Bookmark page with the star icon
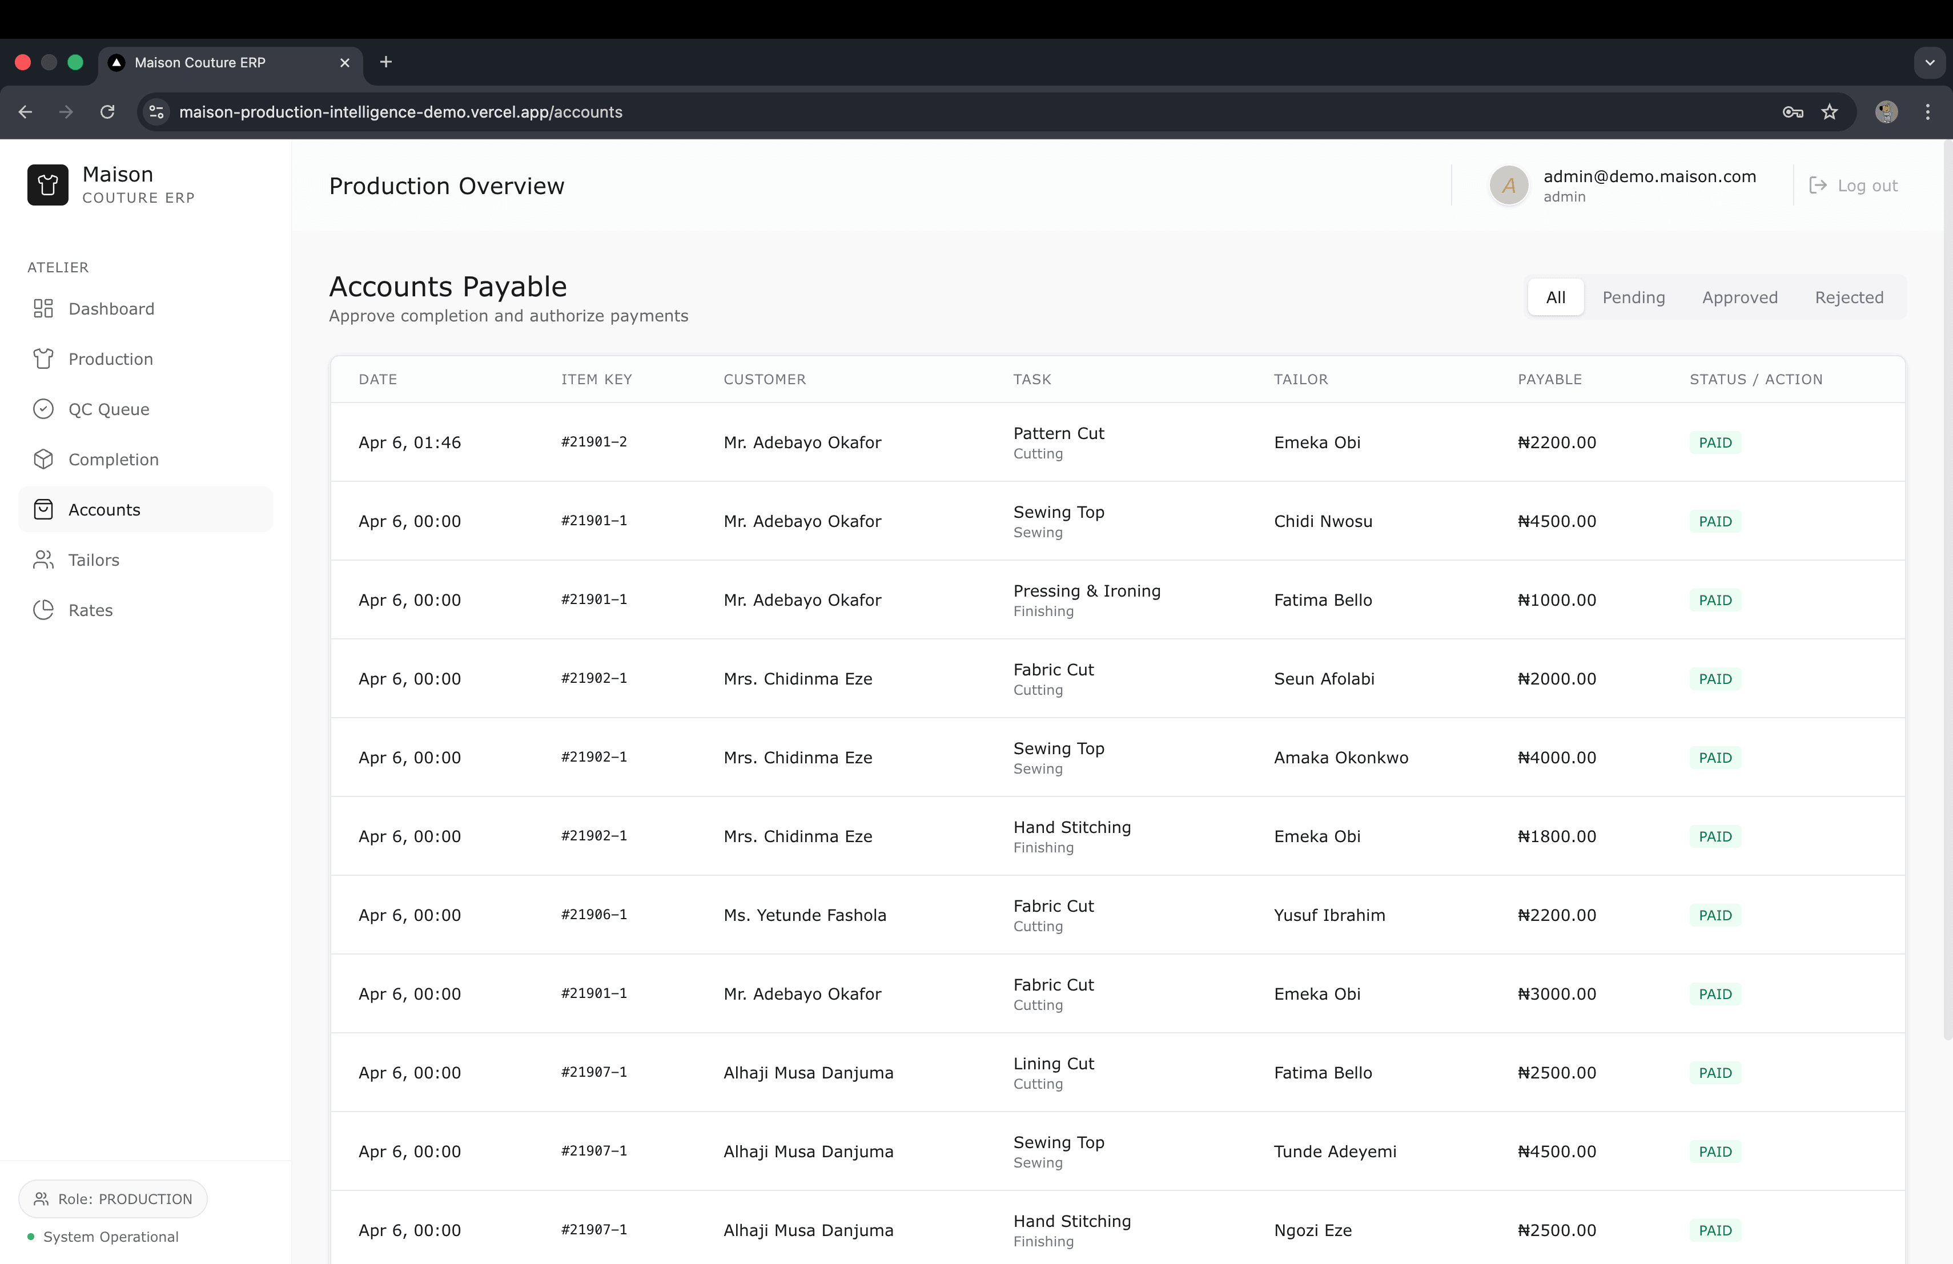Viewport: 1953px width, 1264px height. pos(1829,111)
